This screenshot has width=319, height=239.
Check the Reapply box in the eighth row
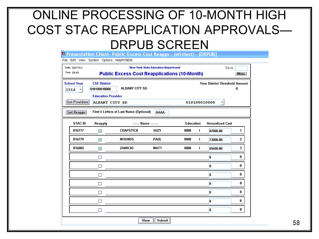100,192
